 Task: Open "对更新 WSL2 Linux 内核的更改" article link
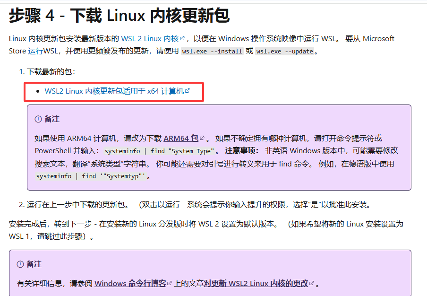coord(256,284)
